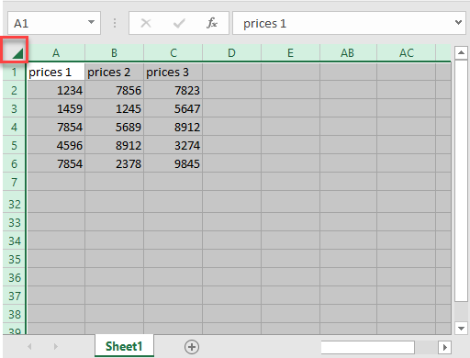Viewport: 470px width, 358px height.
Task: Select row 33 header
Action: point(14,222)
